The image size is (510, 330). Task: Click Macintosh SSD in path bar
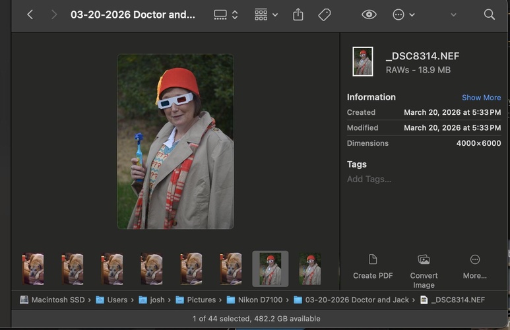click(x=53, y=300)
